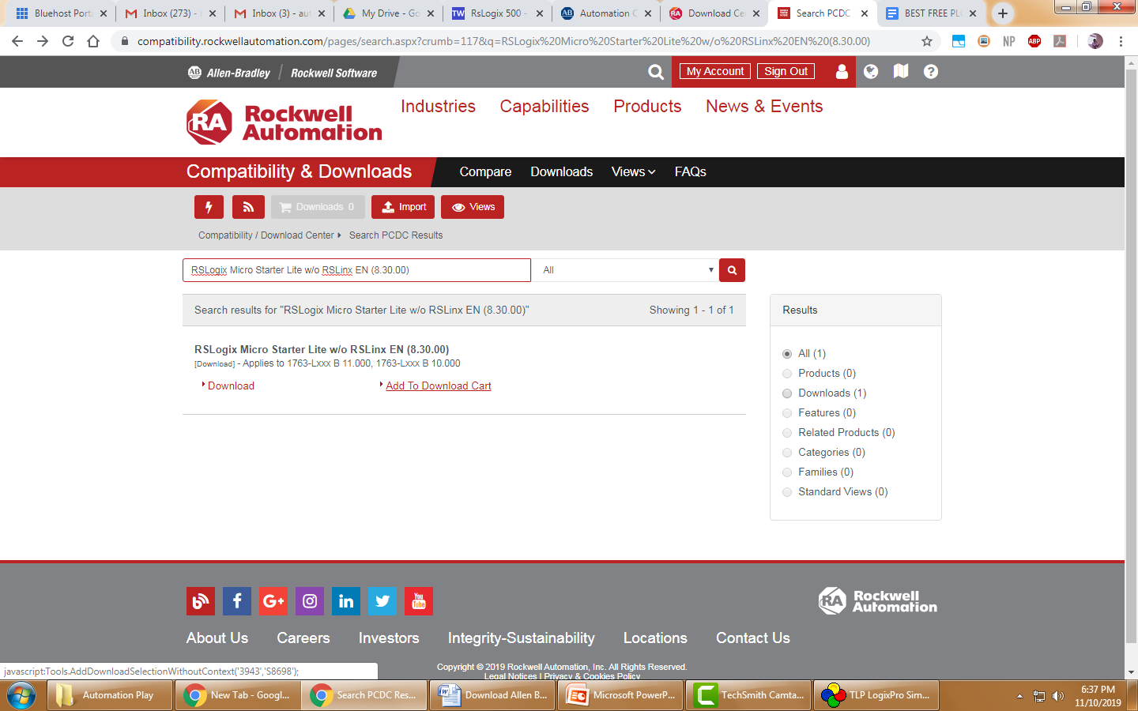Click Add To Download Cart link
1138x711 pixels.
(x=439, y=386)
